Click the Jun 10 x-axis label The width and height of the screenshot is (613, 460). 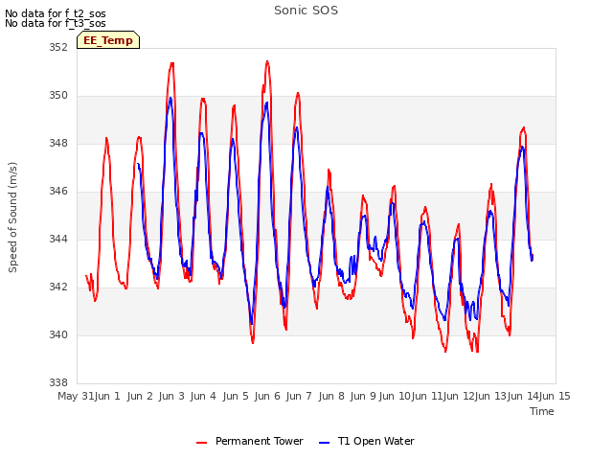(x=395, y=396)
